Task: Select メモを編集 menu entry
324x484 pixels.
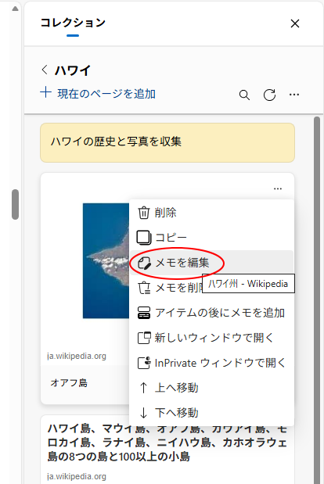Action: click(x=211, y=263)
